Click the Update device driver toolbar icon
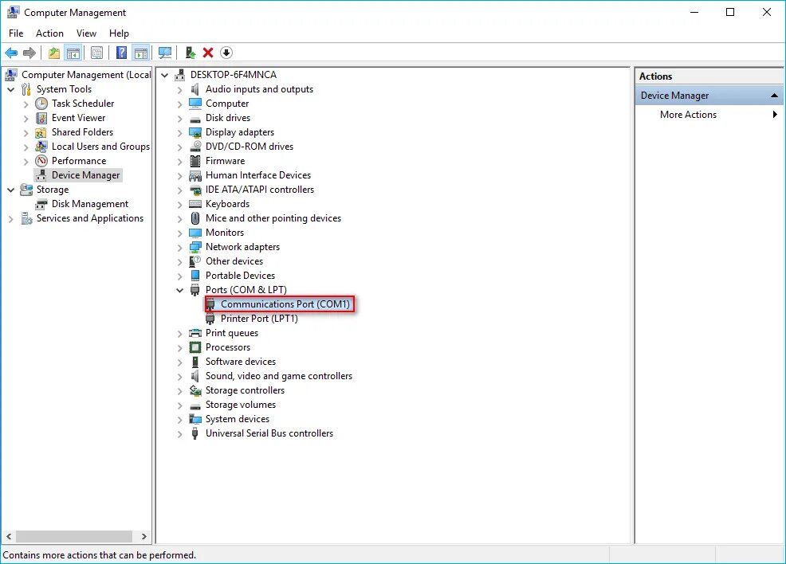The height and width of the screenshot is (564, 786). coord(190,53)
